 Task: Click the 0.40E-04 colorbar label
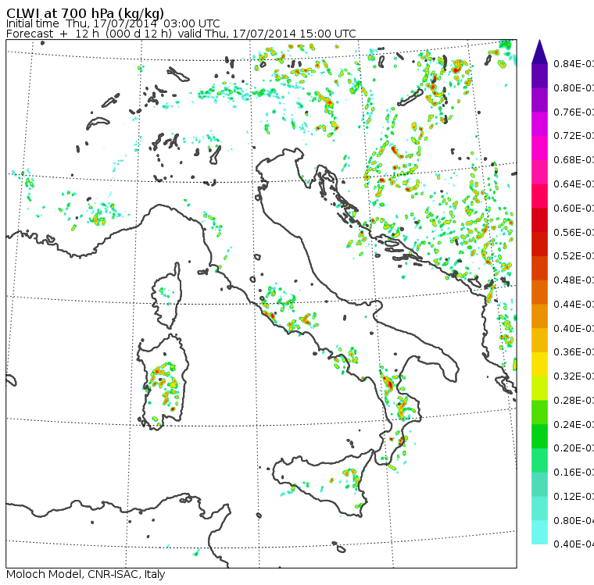(574, 545)
